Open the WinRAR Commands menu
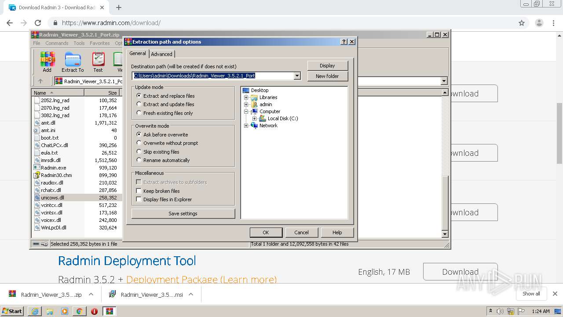 tap(57, 43)
